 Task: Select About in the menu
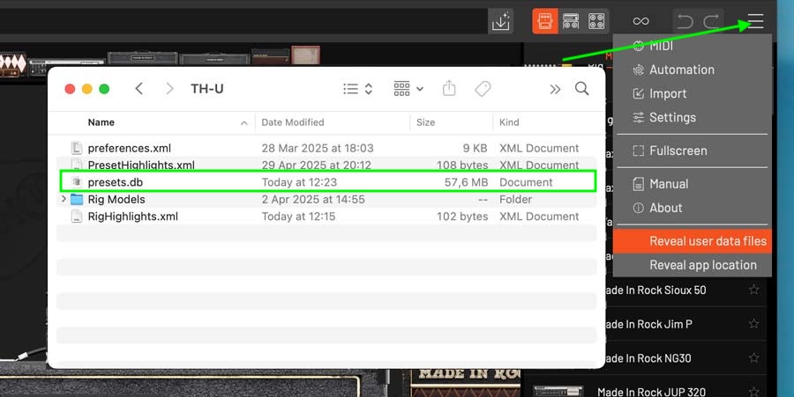point(693,208)
